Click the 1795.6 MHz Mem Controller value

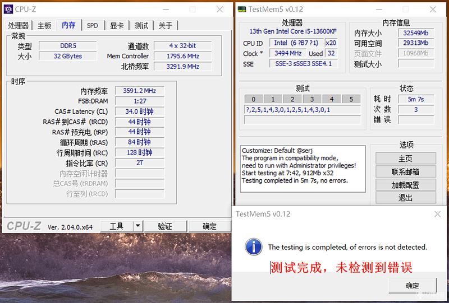[183, 56]
